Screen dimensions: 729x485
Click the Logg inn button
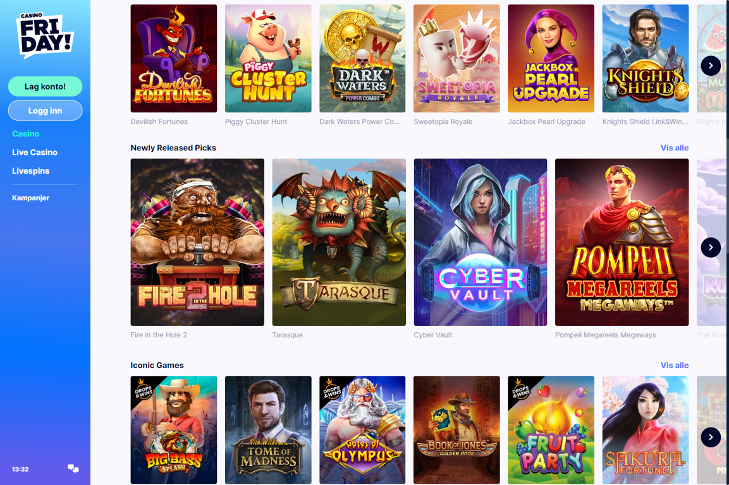click(45, 111)
